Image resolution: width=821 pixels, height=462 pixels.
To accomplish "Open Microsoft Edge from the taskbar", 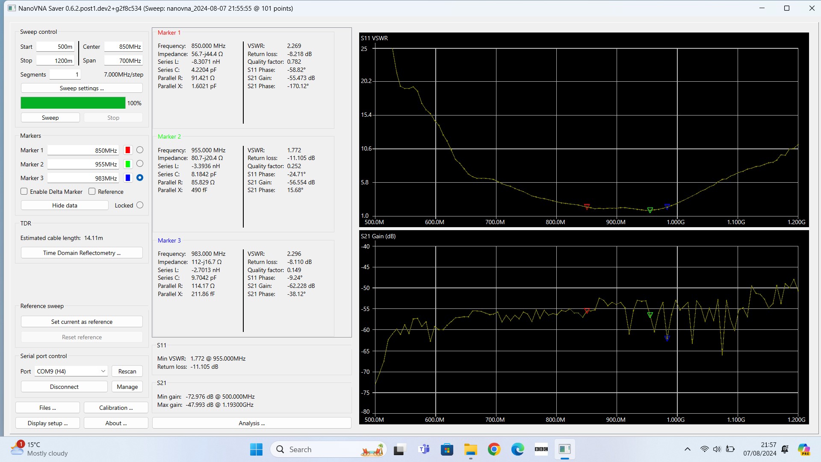I will coord(517,449).
